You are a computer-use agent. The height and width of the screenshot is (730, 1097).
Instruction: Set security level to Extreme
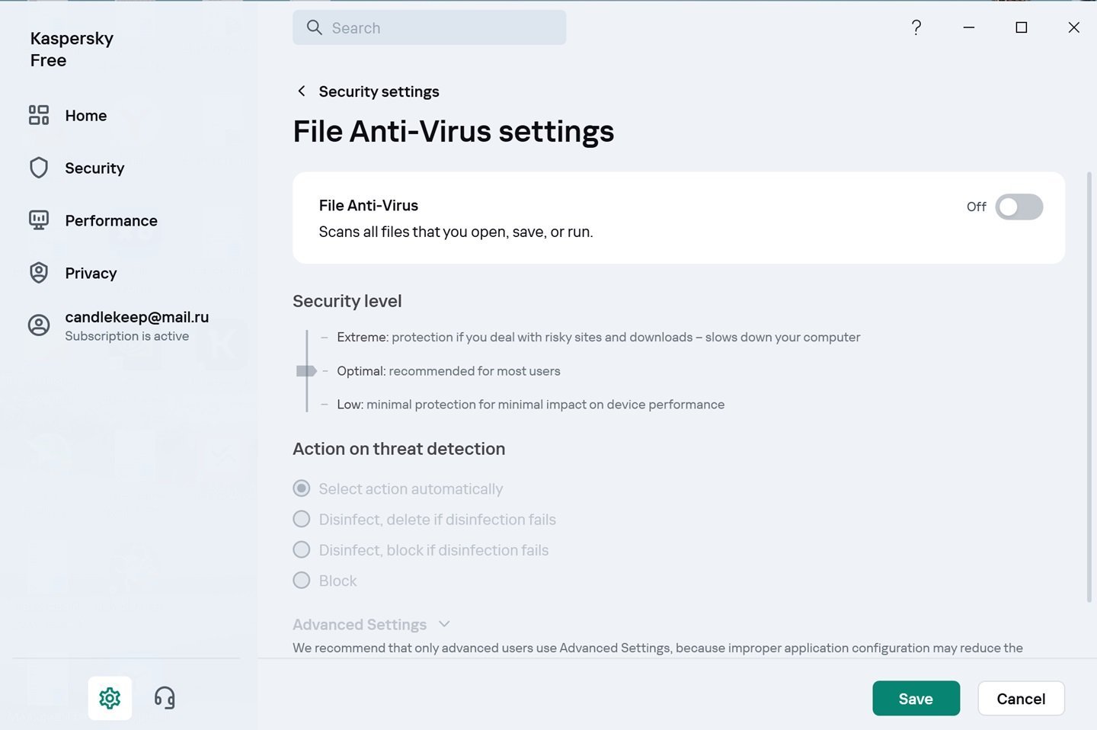[598, 337]
